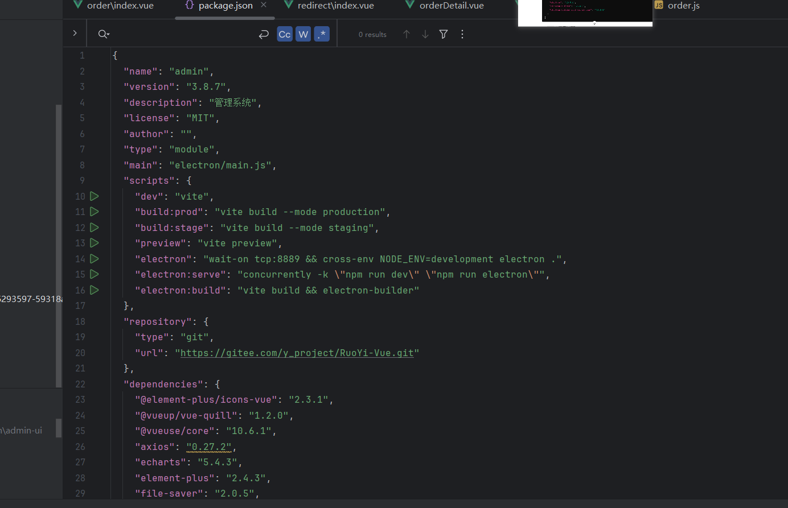This screenshot has width=788, height=508.
Task: Open search more options menu
Action: pos(462,34)
